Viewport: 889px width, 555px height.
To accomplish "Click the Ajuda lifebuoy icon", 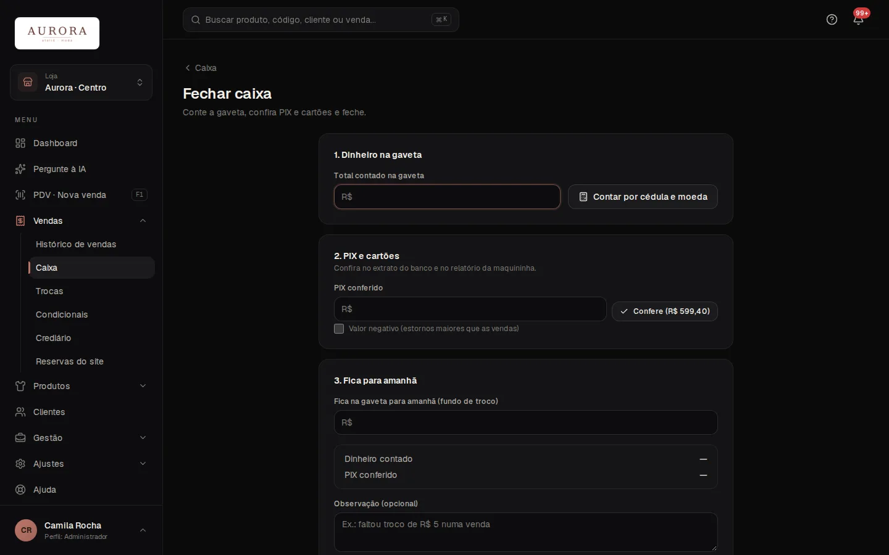I will (20, 490).
